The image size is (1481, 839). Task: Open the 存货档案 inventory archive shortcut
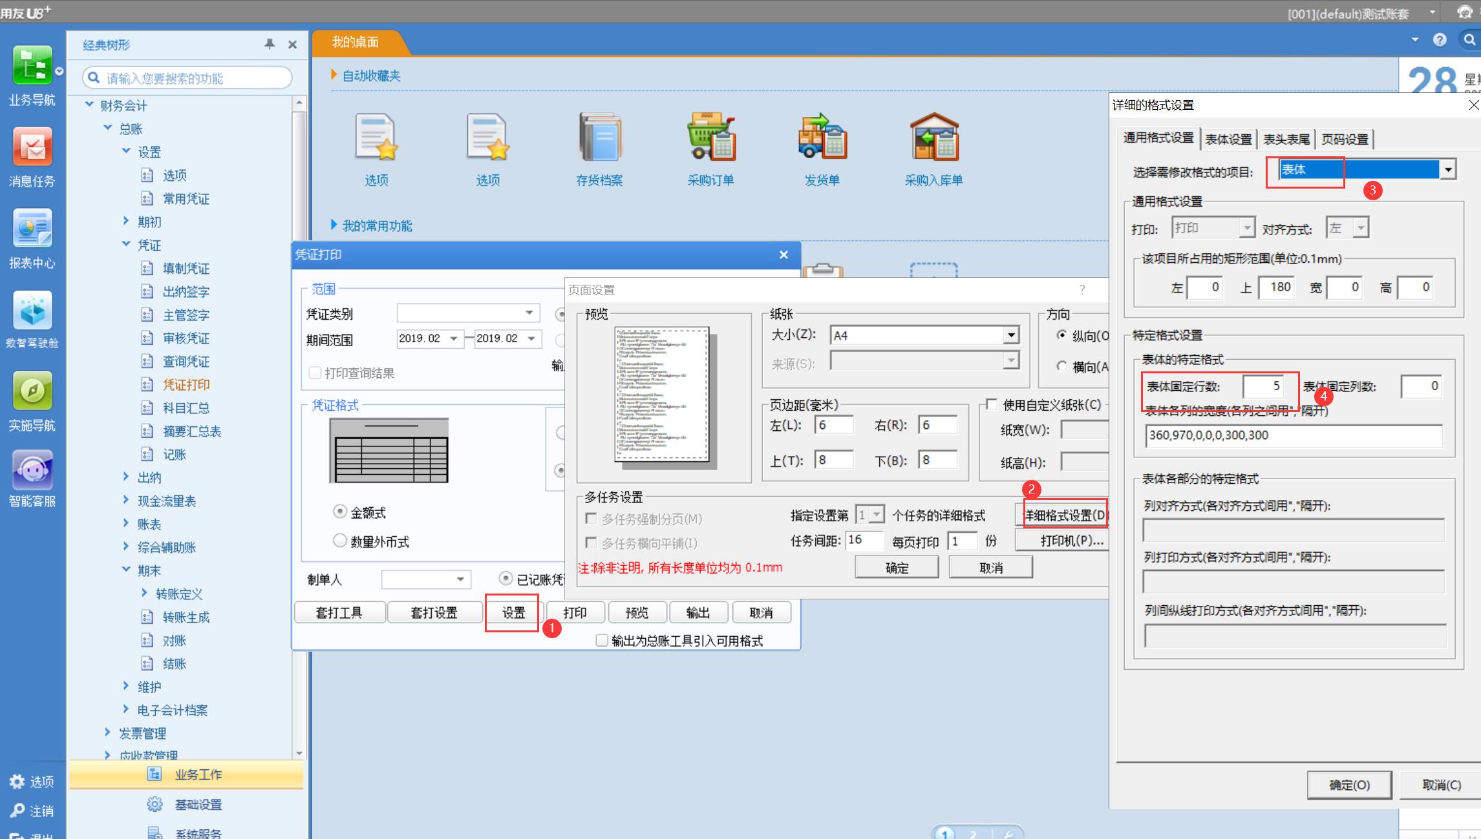point(599,137)
